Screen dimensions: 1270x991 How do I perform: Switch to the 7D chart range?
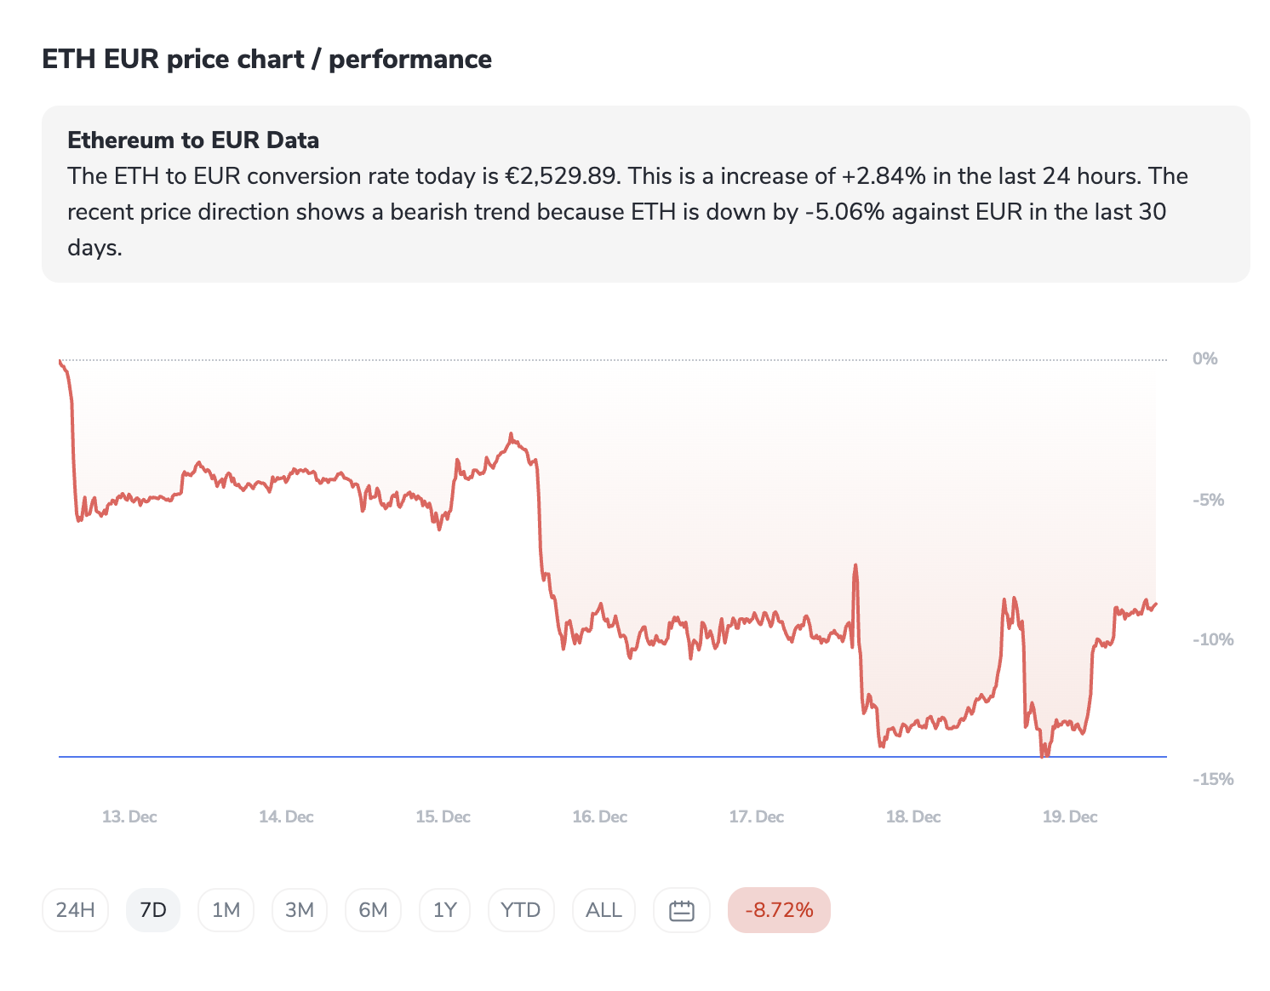pos(153,910)
